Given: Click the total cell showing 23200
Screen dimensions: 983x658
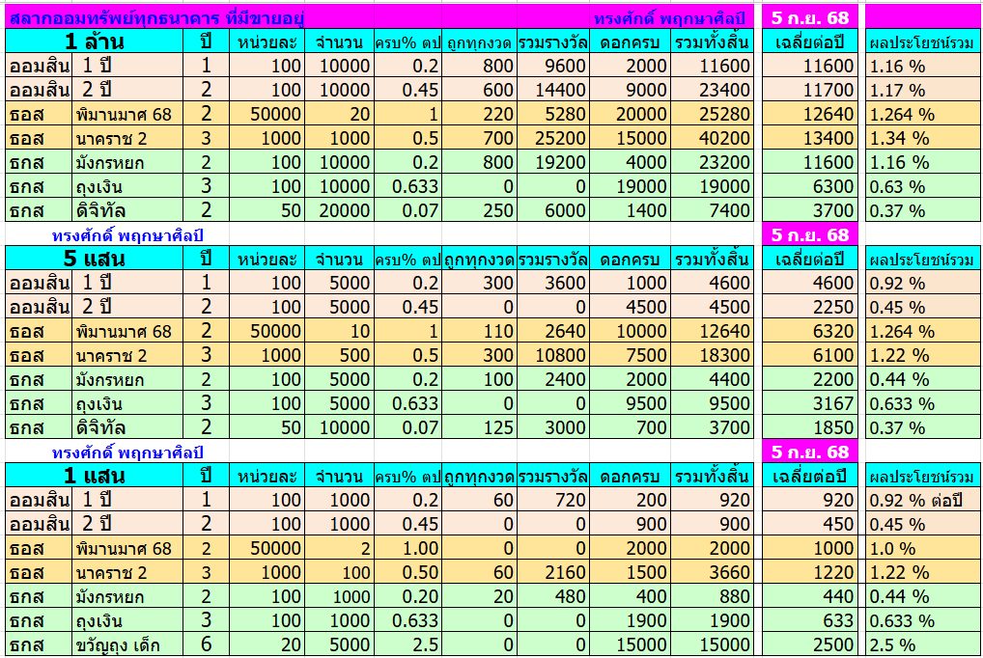Looking at the screenshot, I should [x=712, y=162].
